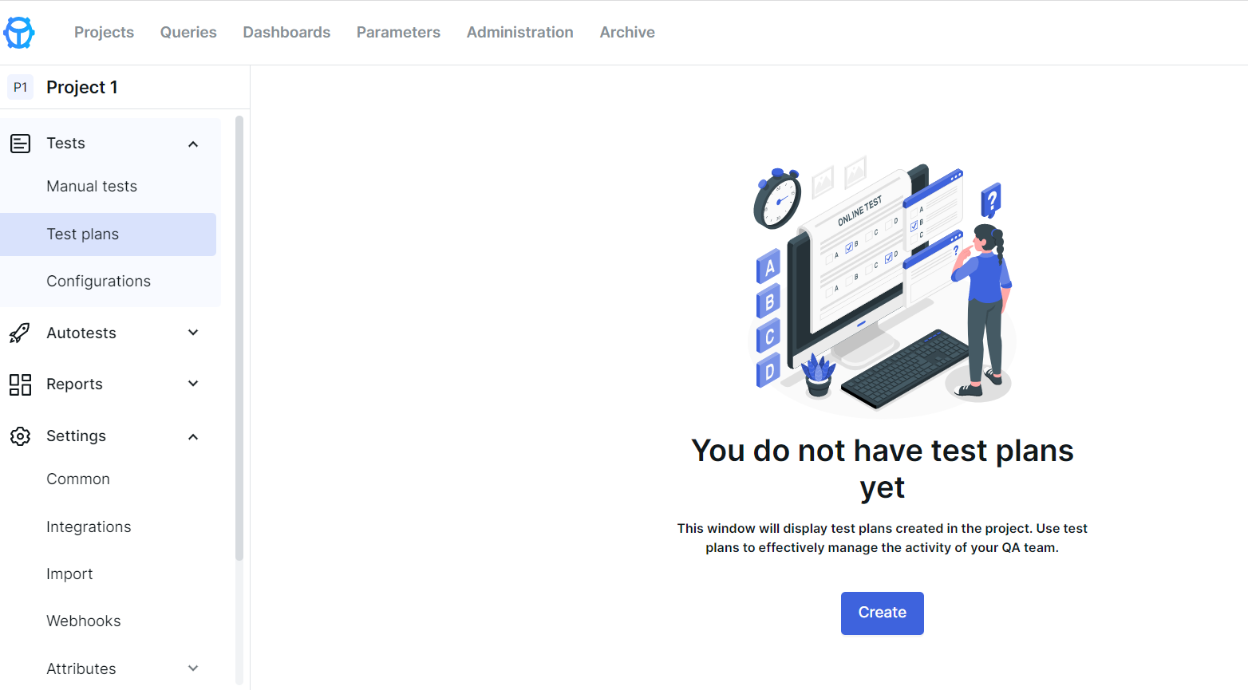Open Attributes settings item

pos(81,668)
